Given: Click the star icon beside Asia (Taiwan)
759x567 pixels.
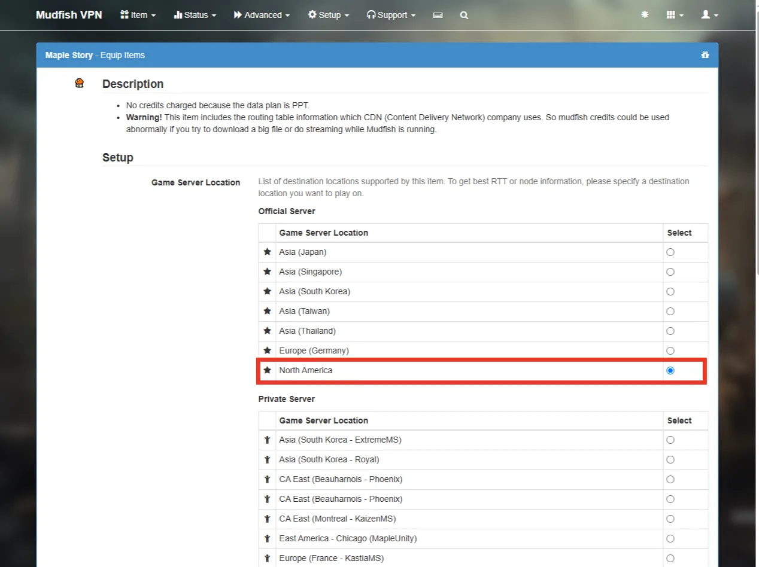Looking at the screenshot, I should (268, 311).
